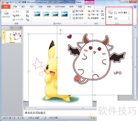
Task: Open the Align objects menu icon
Action: 103,11
